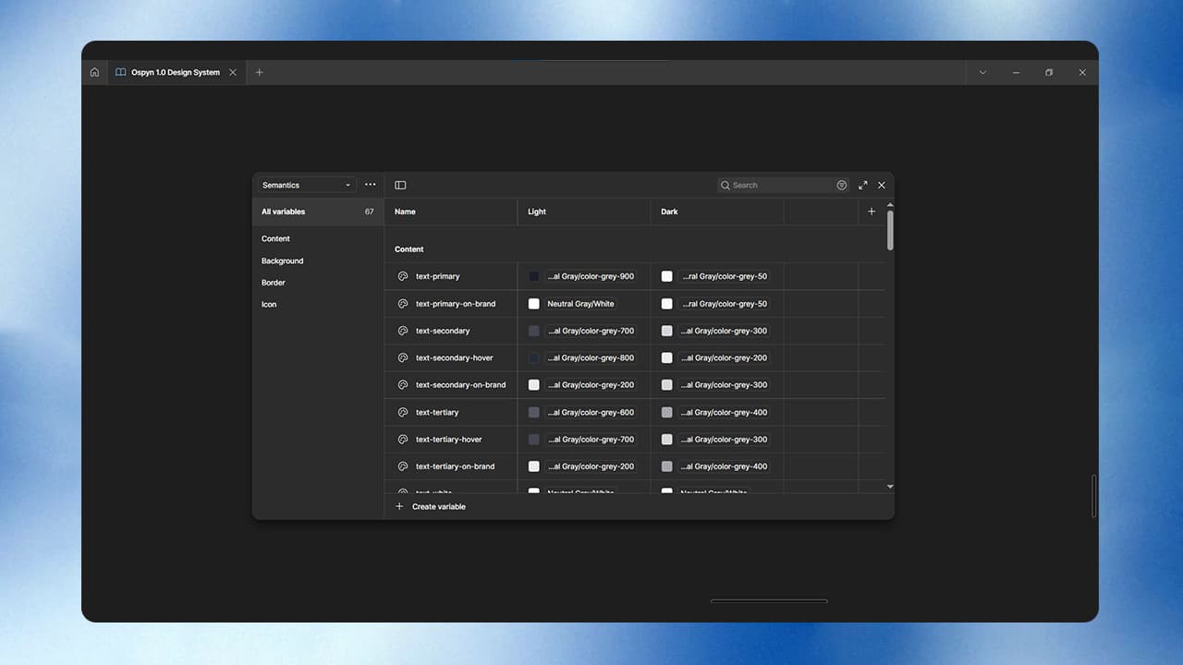1183x665 pixels.
Task: Expand the variables panel to full screen
Action: (862, 185)
